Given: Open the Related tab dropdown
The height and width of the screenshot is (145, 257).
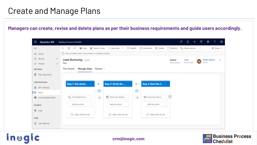Looking at the screenshot, I should pyautogui.click(x=100, y=69).
